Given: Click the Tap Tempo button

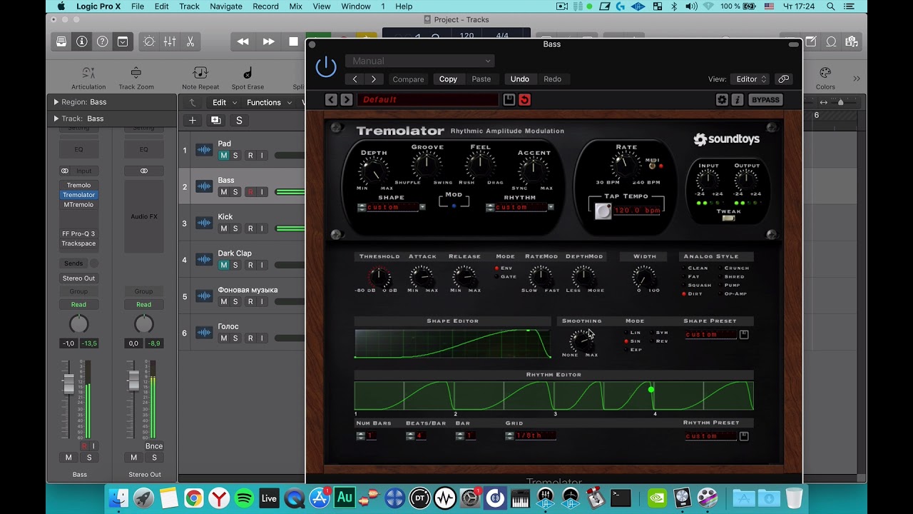Looking at the screenshot, I should tap(603, 211).
